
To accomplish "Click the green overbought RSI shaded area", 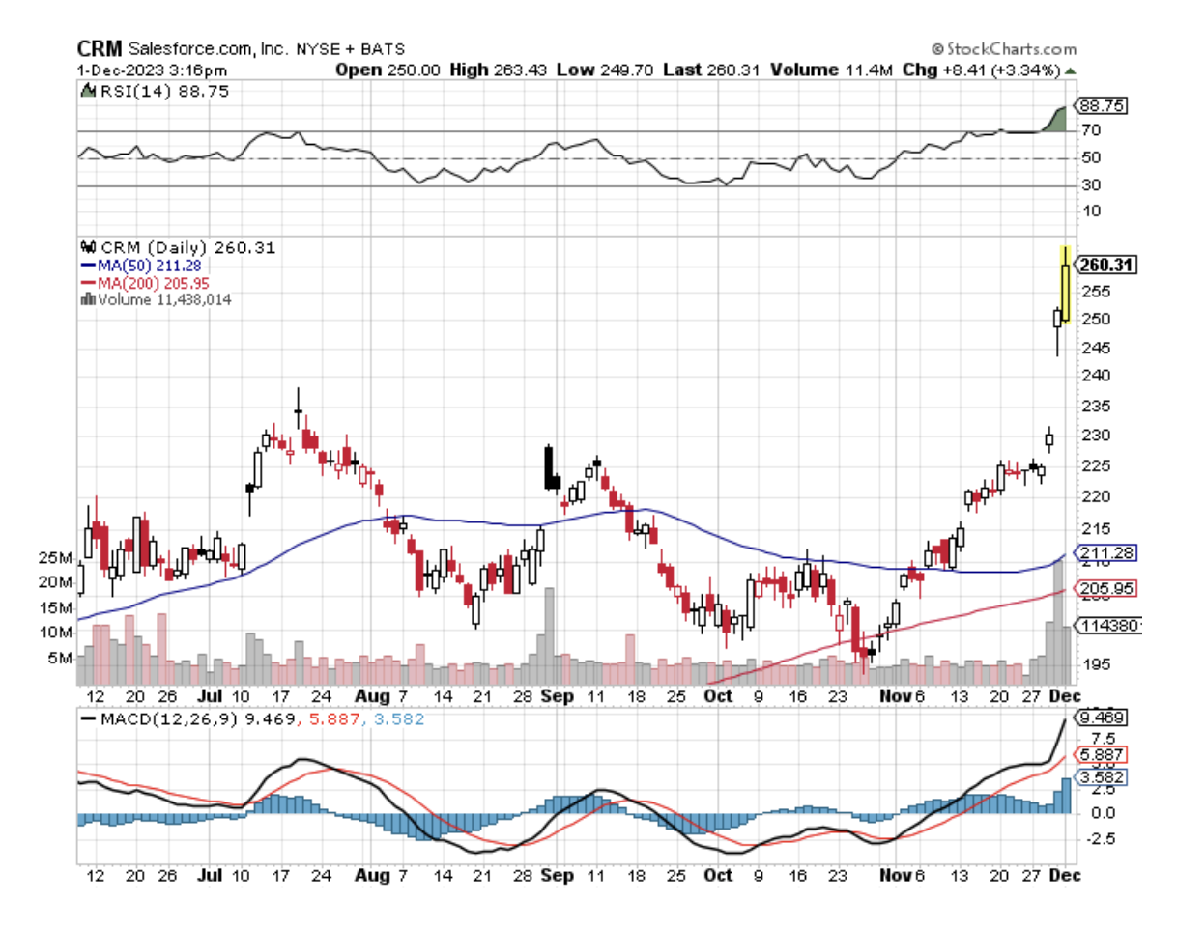I will [x=1057, y=121].
